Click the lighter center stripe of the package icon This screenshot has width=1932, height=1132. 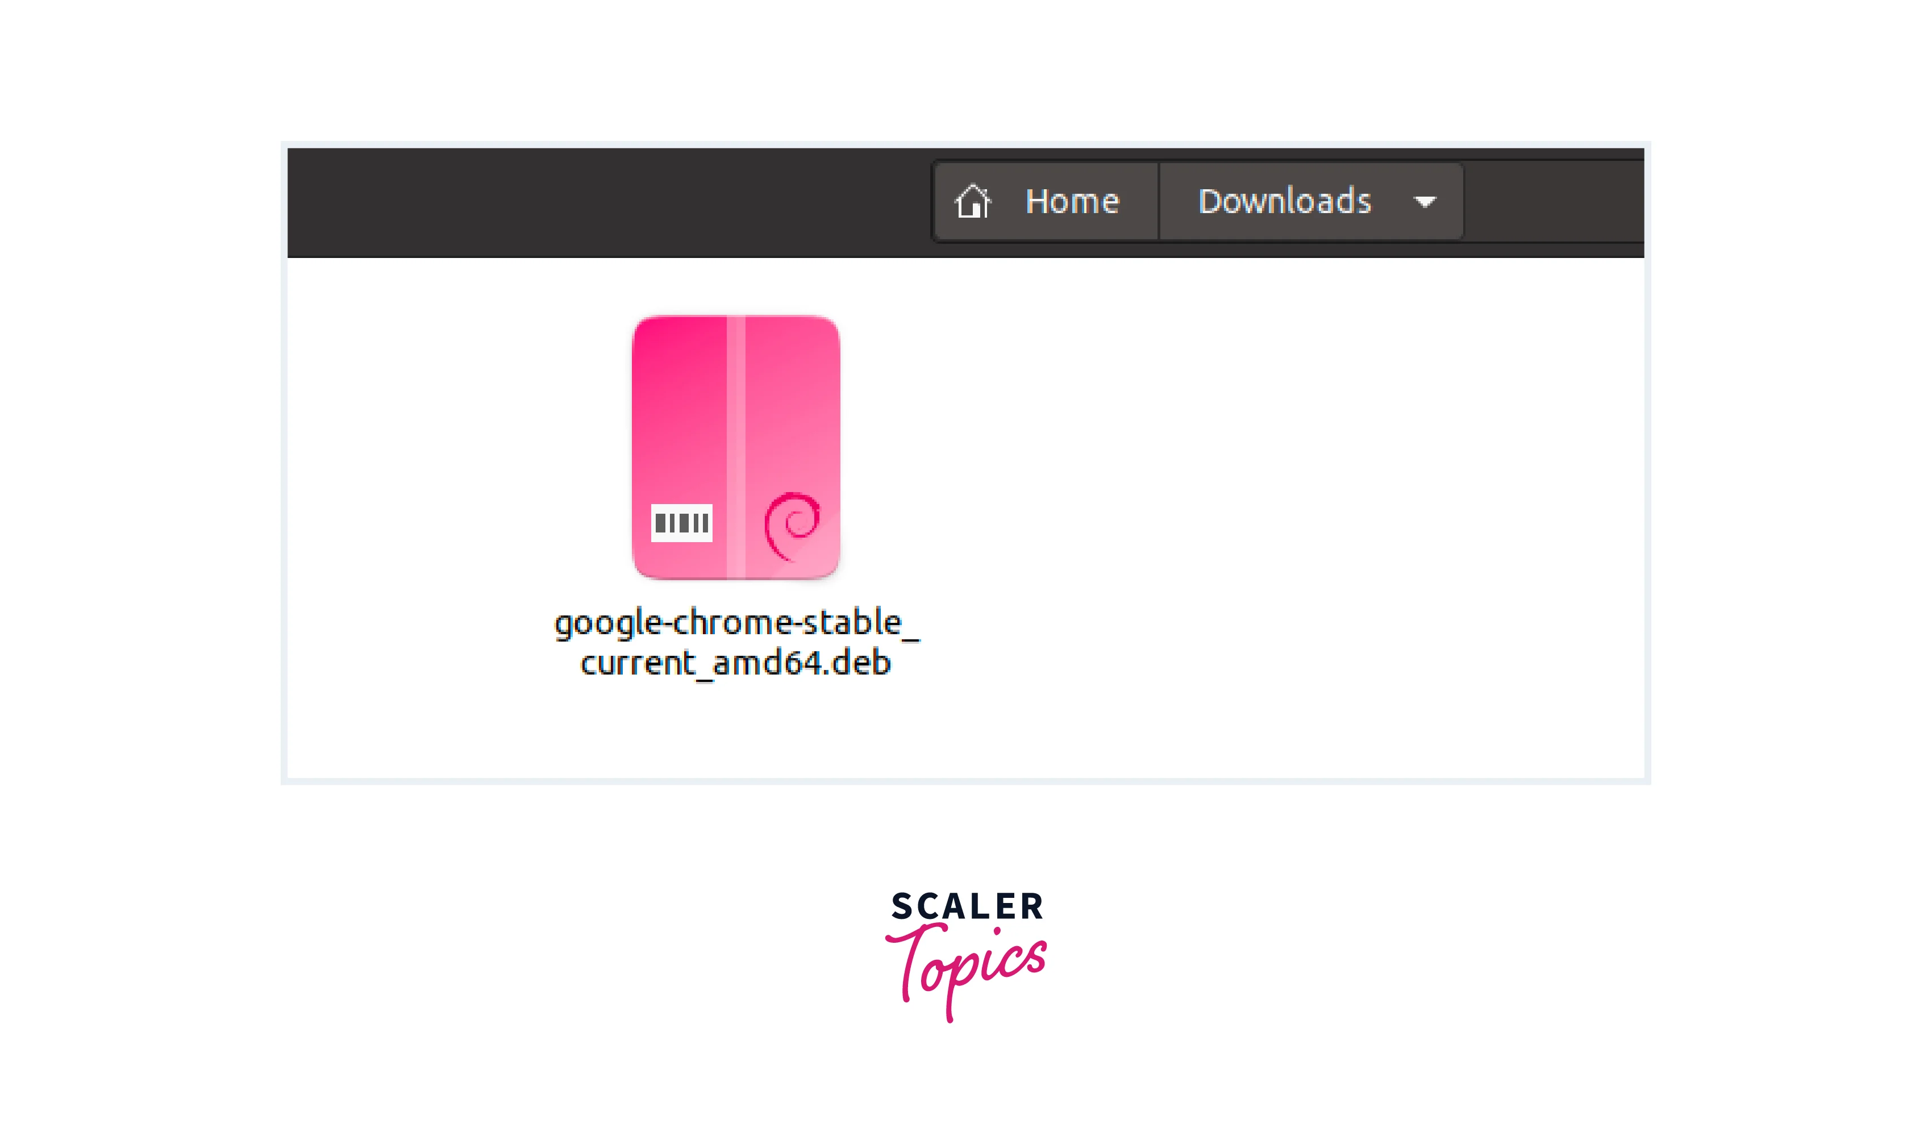click(x=736, y=446)
